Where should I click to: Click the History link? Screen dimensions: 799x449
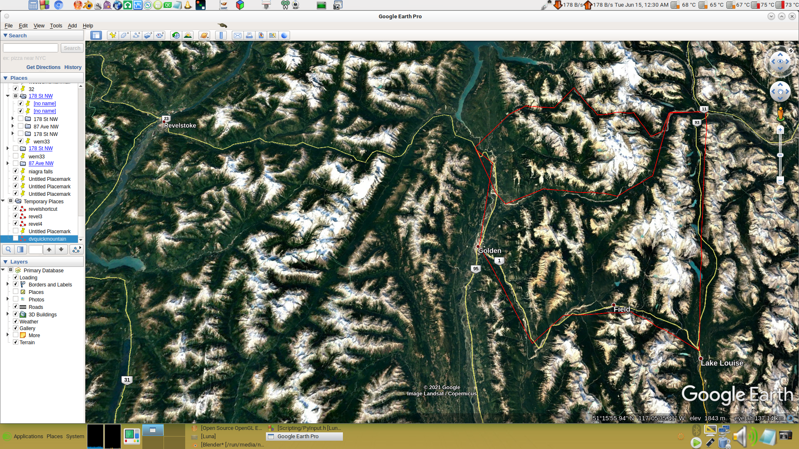[x=73, y=67]
